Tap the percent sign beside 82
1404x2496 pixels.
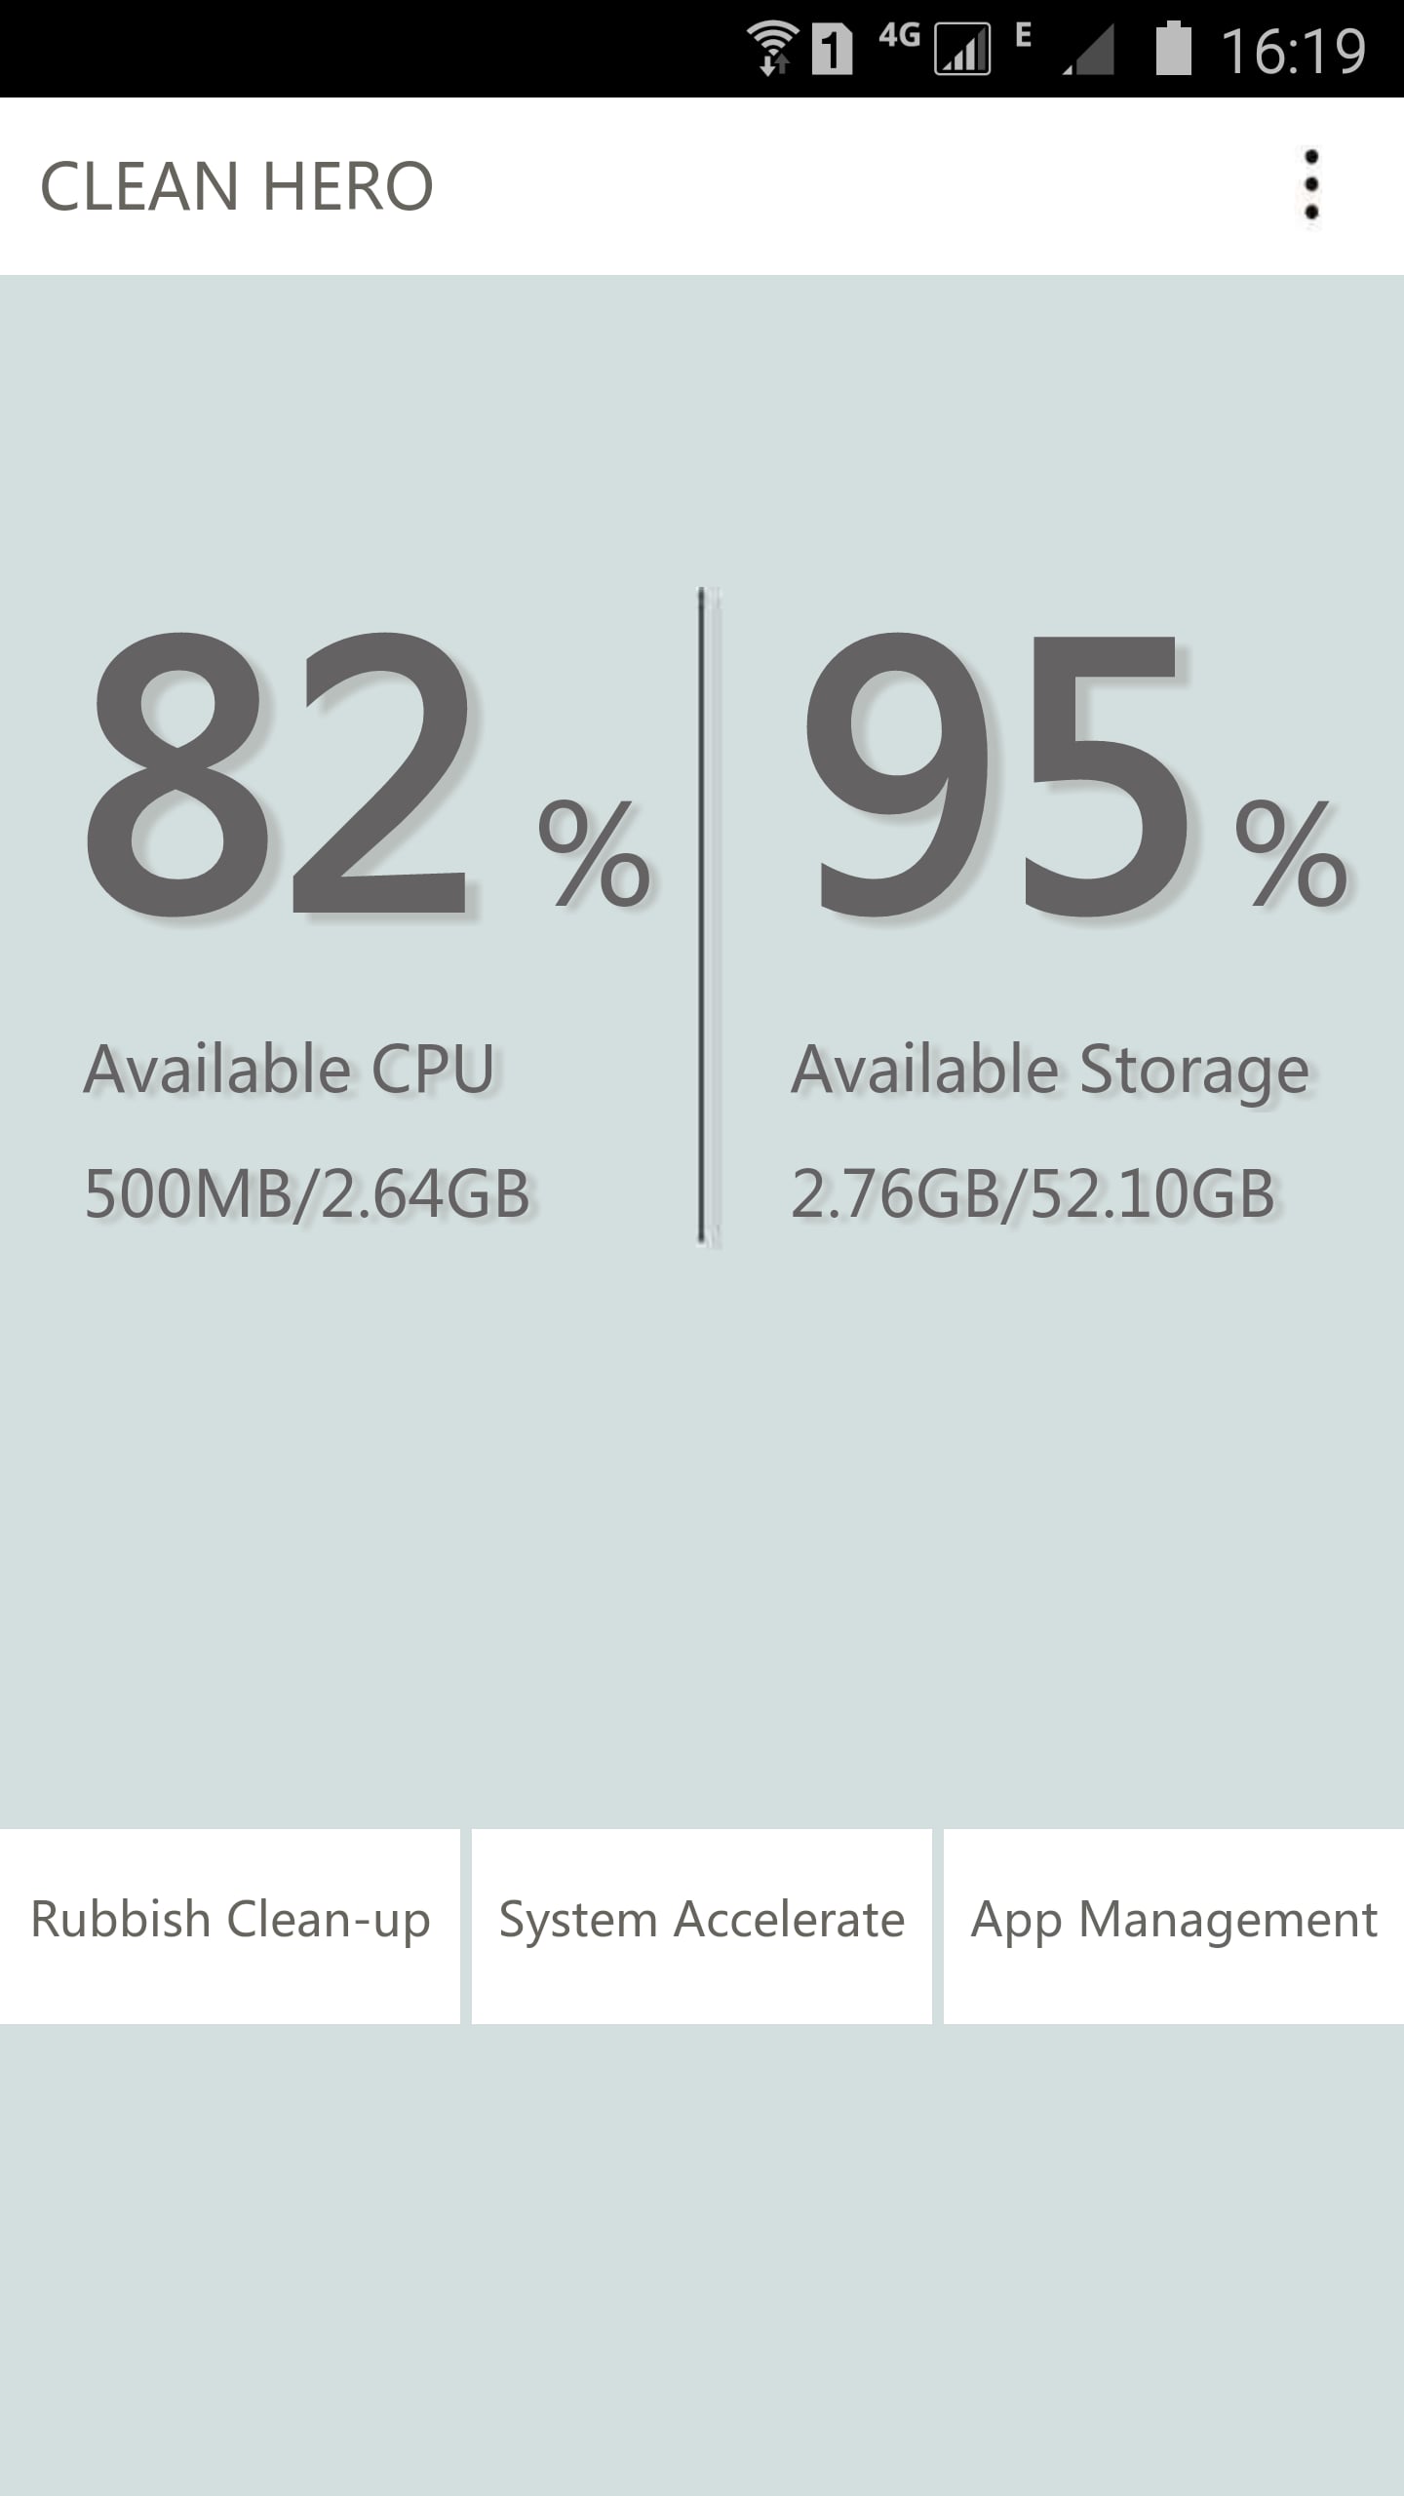tap(594, 853)
